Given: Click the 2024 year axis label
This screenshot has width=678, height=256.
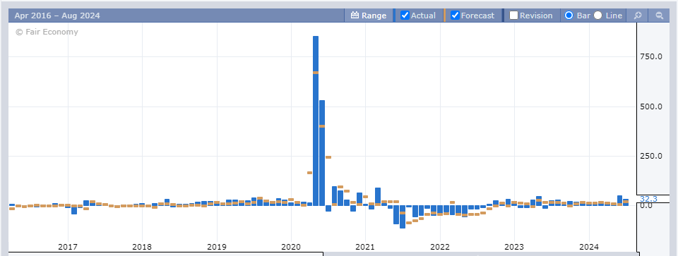Looking at the screenshot, I should 588,247.
